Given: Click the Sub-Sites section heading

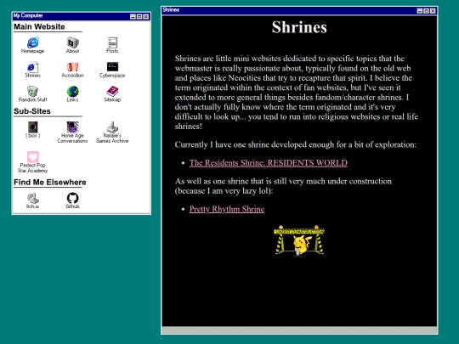Looking at the screenshot, I should click(32, 111).
